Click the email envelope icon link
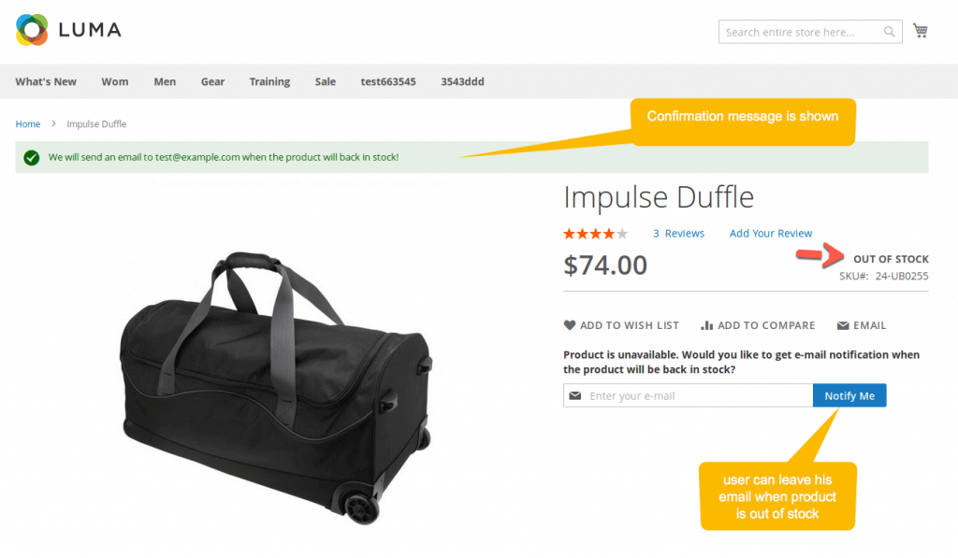958x558 pixels. click(843, 325)
